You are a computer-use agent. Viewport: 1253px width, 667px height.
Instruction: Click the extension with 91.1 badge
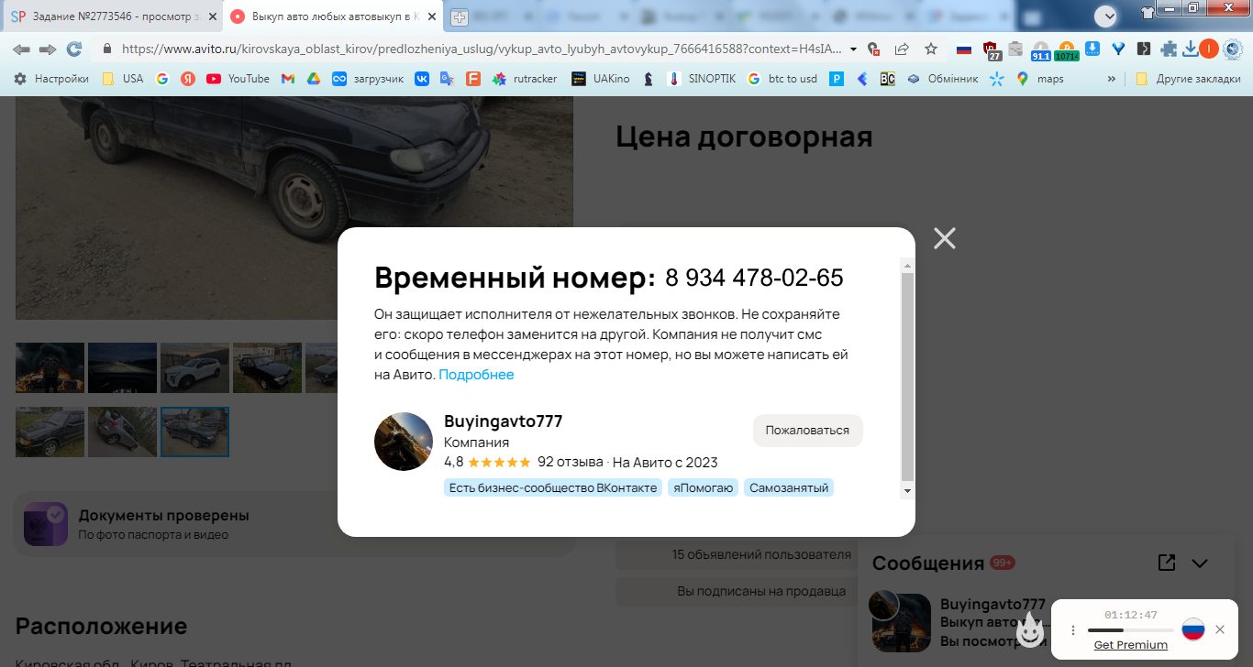(x=1040, y=50)
